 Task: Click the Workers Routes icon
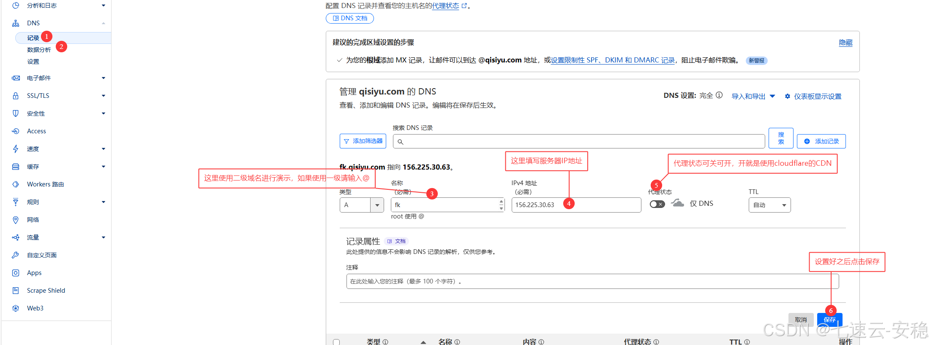coord(16,184)
